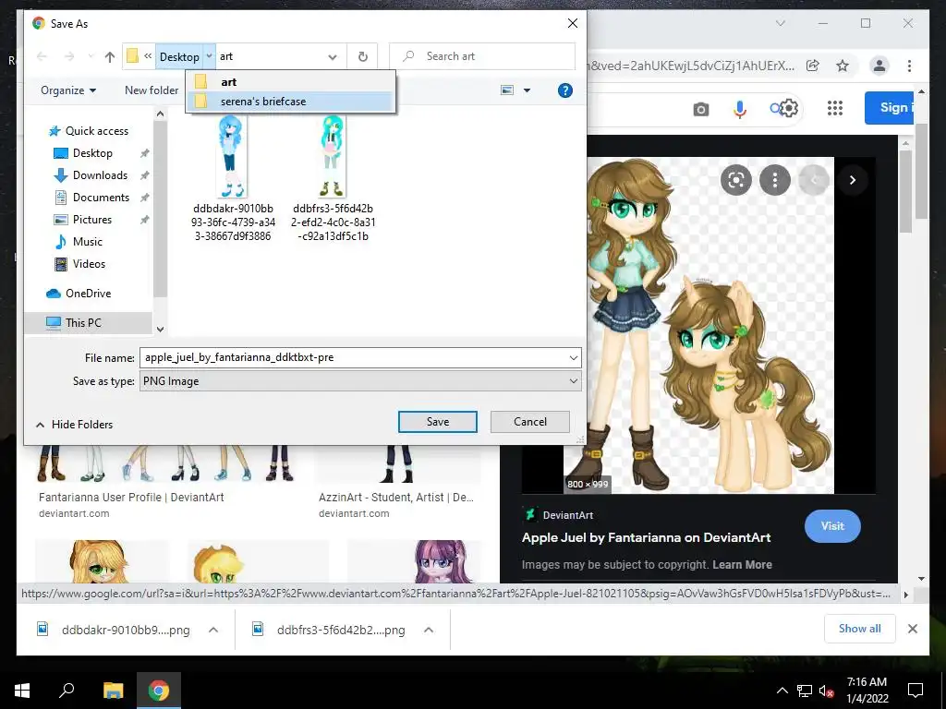This screenshot has height=709, width=946.
Task: Click the Change your view icon
Action: [507, 90]
